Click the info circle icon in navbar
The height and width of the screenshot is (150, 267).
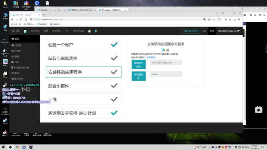coord(204,31)
